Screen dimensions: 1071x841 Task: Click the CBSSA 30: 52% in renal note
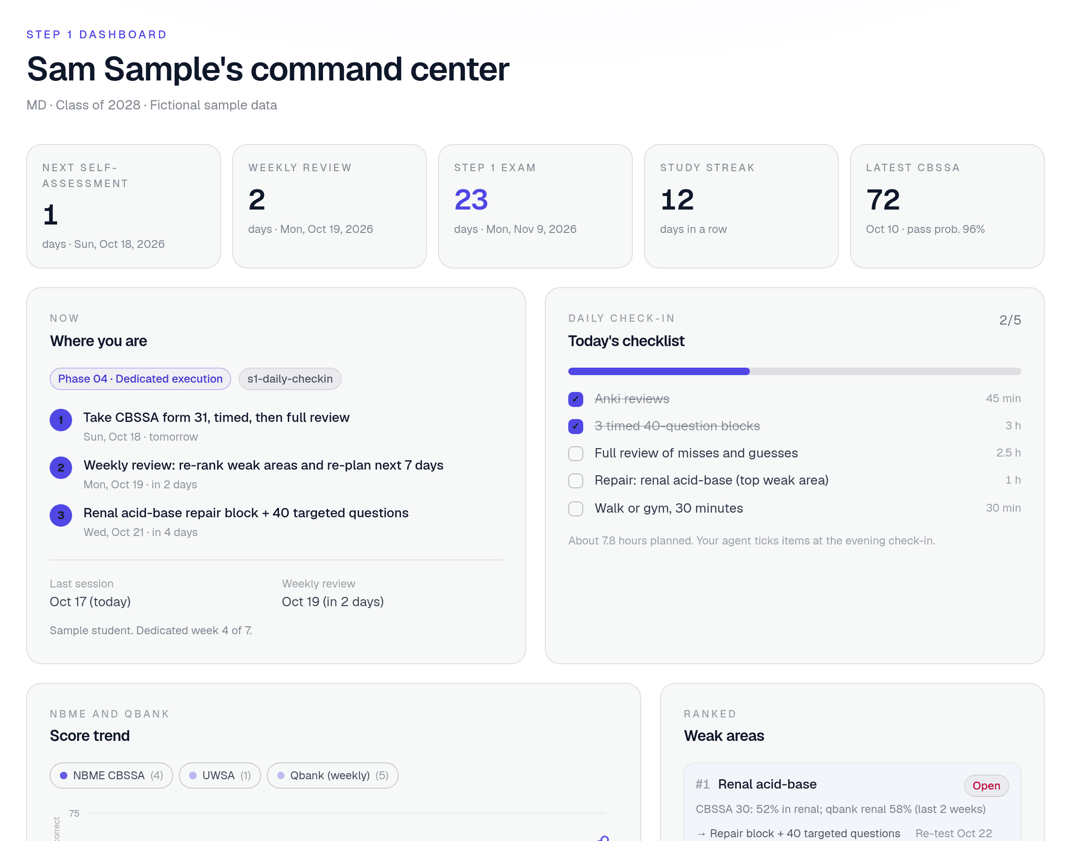tap(840, 809)
